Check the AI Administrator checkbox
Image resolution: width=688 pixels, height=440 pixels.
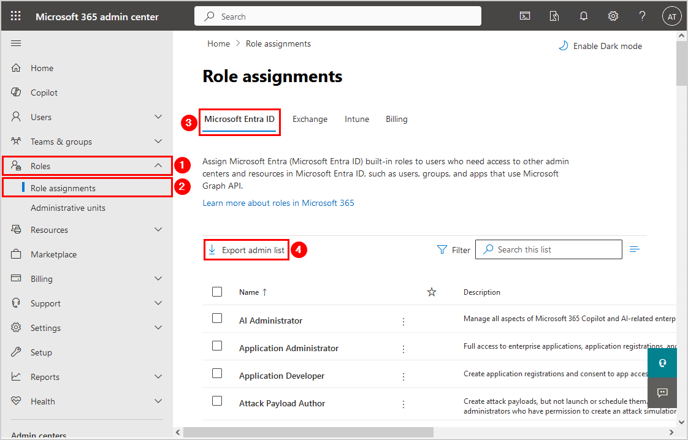click(217, 319)
